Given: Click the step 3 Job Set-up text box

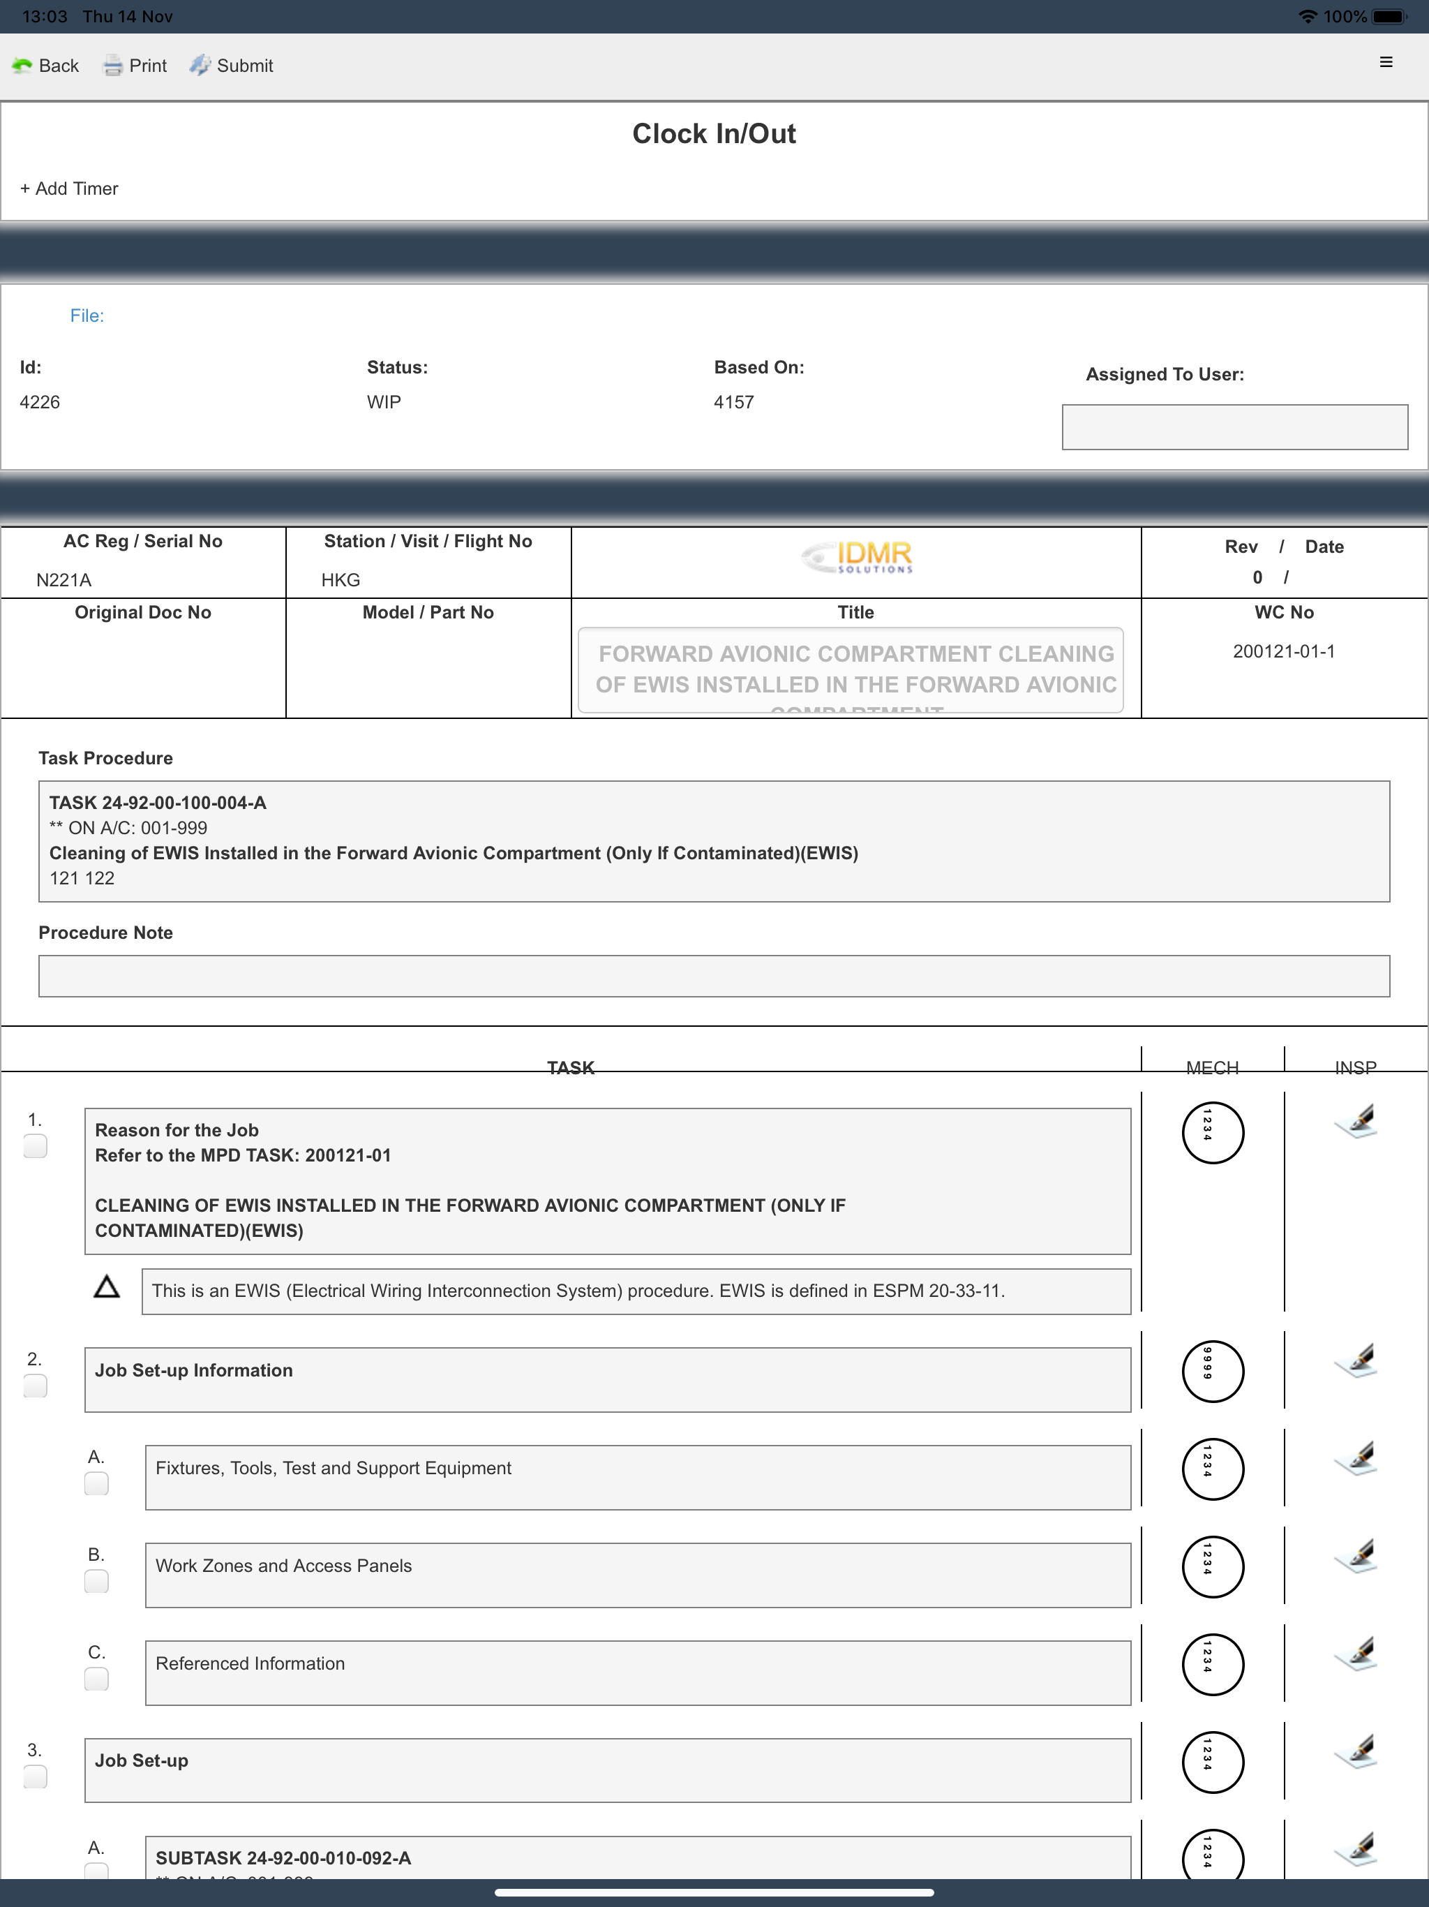Looking at the screenshot, I should [x=608, y=1770].
